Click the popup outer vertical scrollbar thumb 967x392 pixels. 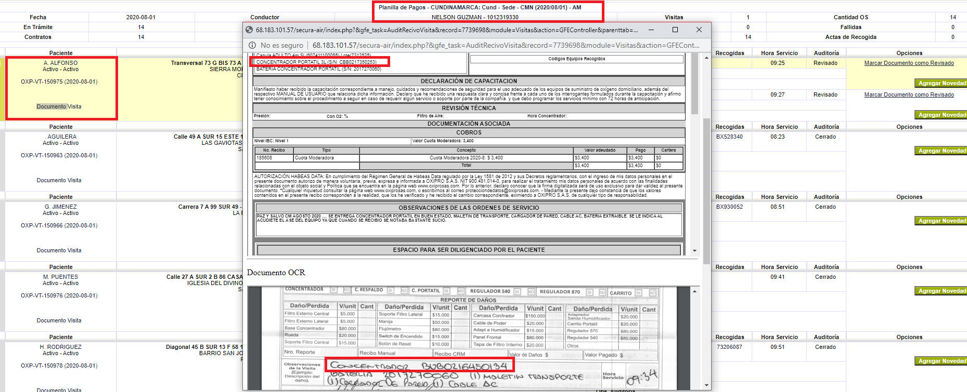[x=706, y=191]
